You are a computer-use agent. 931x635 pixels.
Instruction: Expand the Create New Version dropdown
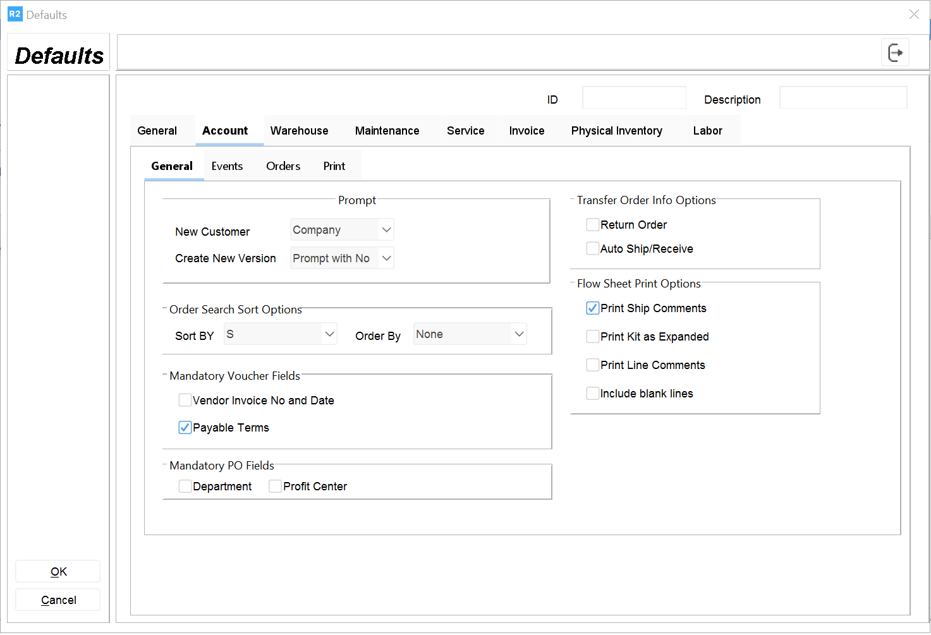[342, 258]
